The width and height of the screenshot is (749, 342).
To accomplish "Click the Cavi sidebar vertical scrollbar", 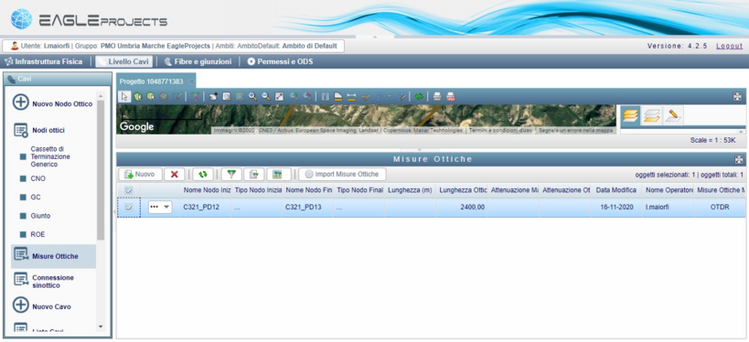I will coord(101,210).
